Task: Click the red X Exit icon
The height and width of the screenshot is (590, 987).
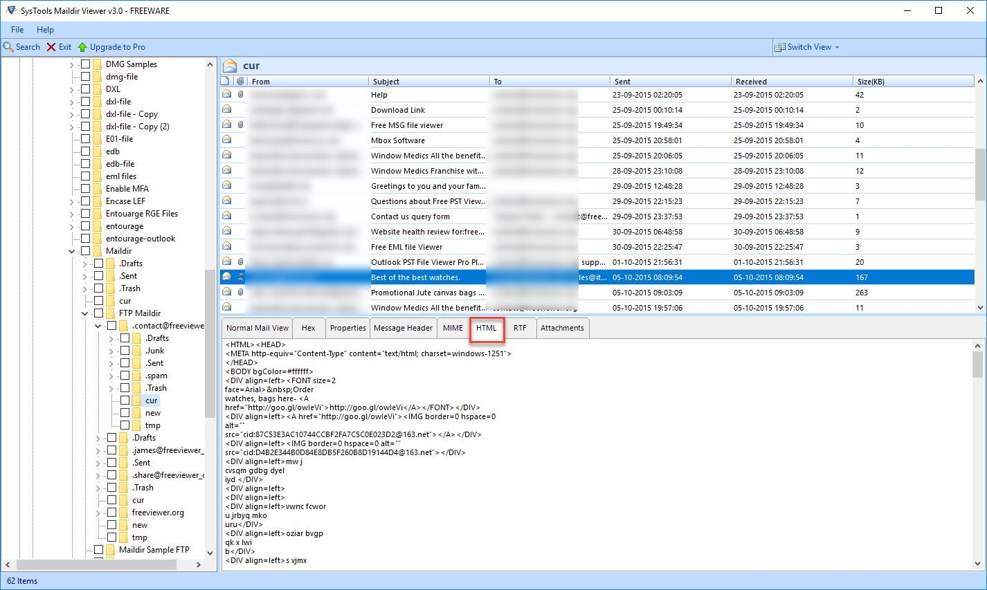Action: (50, 46)
